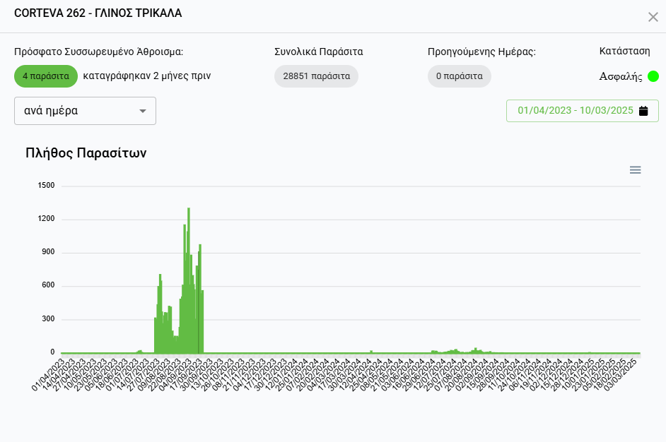666x442 pixels.
Task: Click the 28851 παράσιτα total badge
Action: point(316,76)
